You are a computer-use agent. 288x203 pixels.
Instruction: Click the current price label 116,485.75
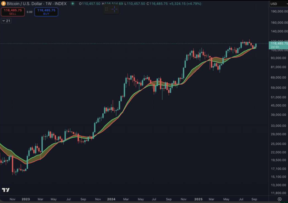point(278,43)
